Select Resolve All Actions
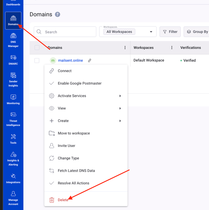Screen dimensions: 209x210 tap(86, 183)
